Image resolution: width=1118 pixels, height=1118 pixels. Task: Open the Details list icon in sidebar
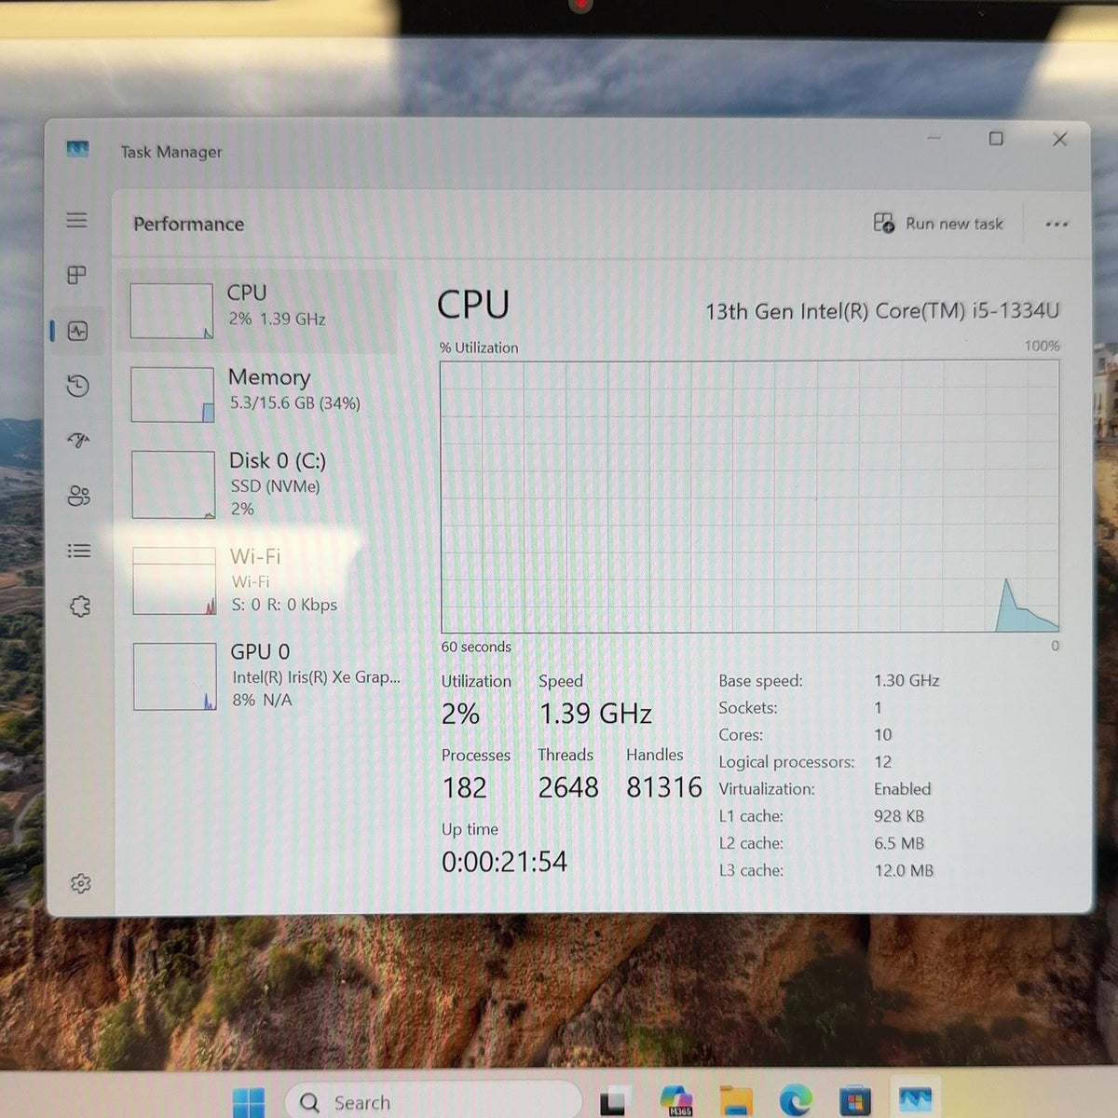point(79,551)
